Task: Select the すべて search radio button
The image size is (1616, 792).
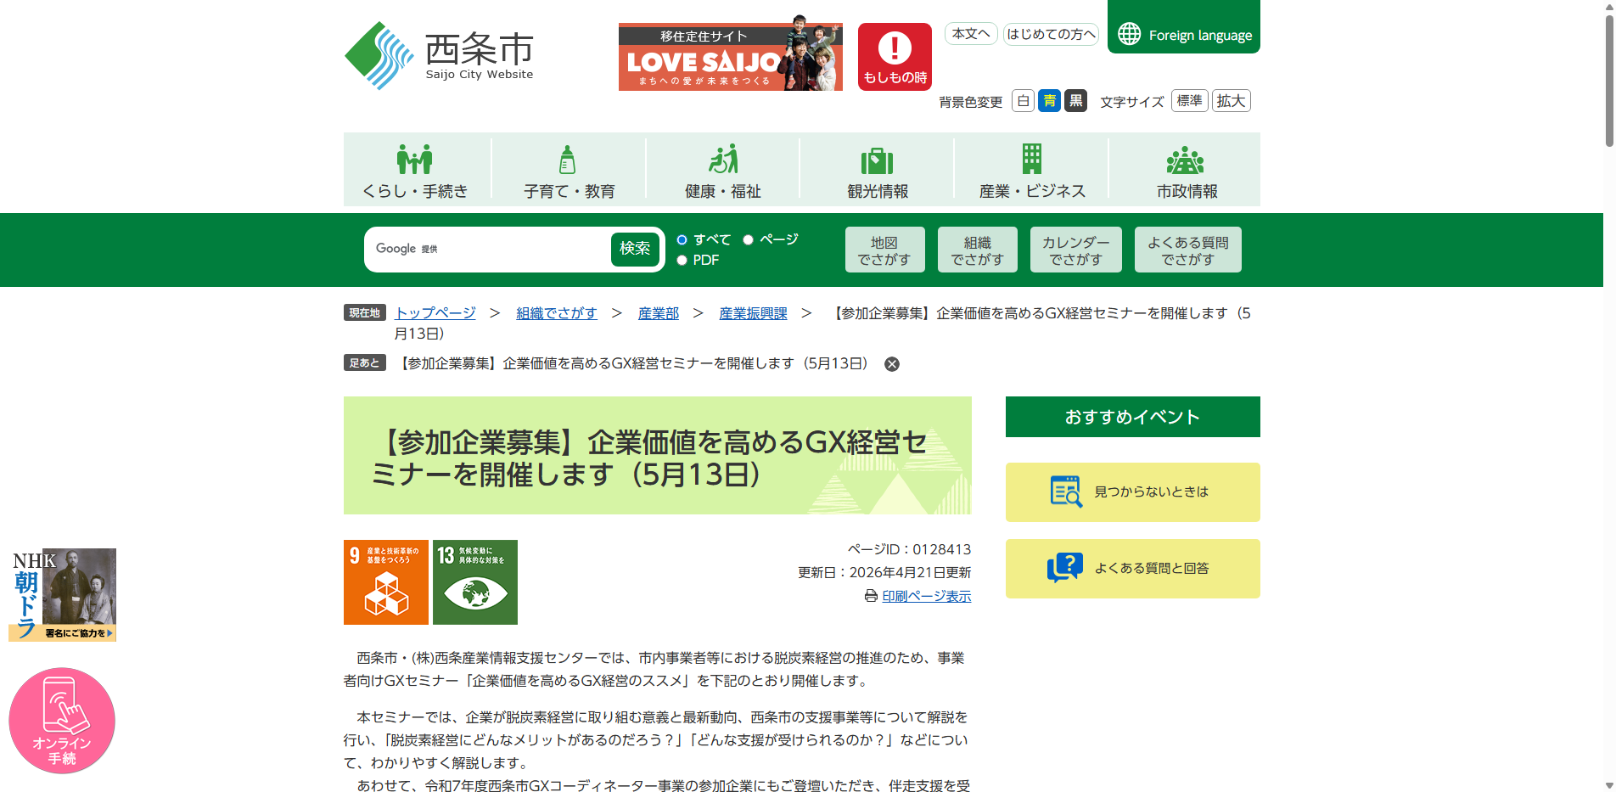Action: (x=682, y=240)
